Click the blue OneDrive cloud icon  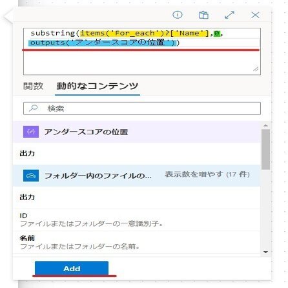[31, 176]
